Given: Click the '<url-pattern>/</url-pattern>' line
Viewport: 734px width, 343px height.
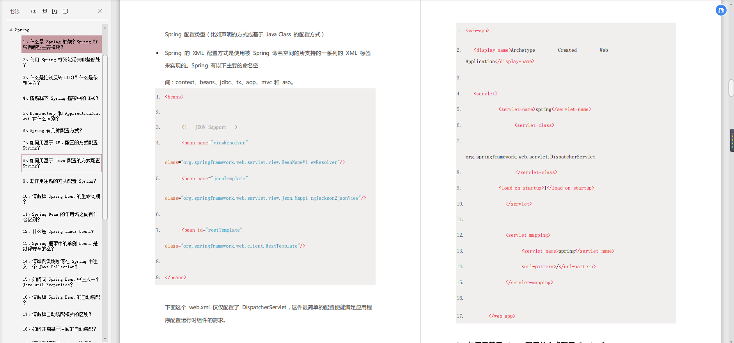Looking at the screenshot, I should [x=559, y=266].
